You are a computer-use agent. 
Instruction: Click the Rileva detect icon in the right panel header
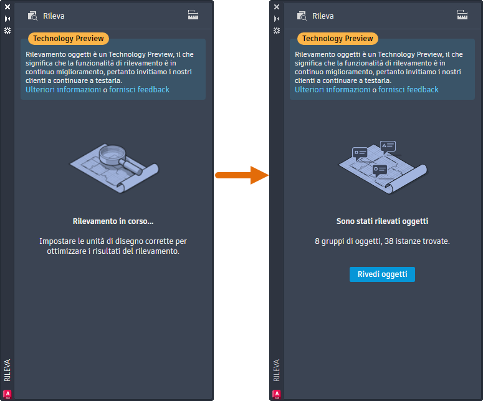click(x=302, y=16)
